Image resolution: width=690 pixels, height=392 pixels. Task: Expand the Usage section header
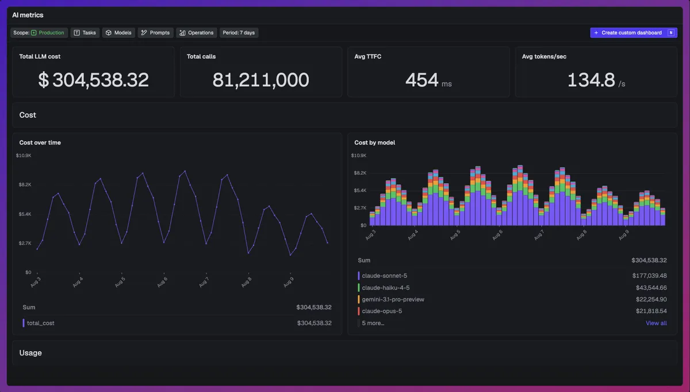pyautogui.click(x=345, y=353)
